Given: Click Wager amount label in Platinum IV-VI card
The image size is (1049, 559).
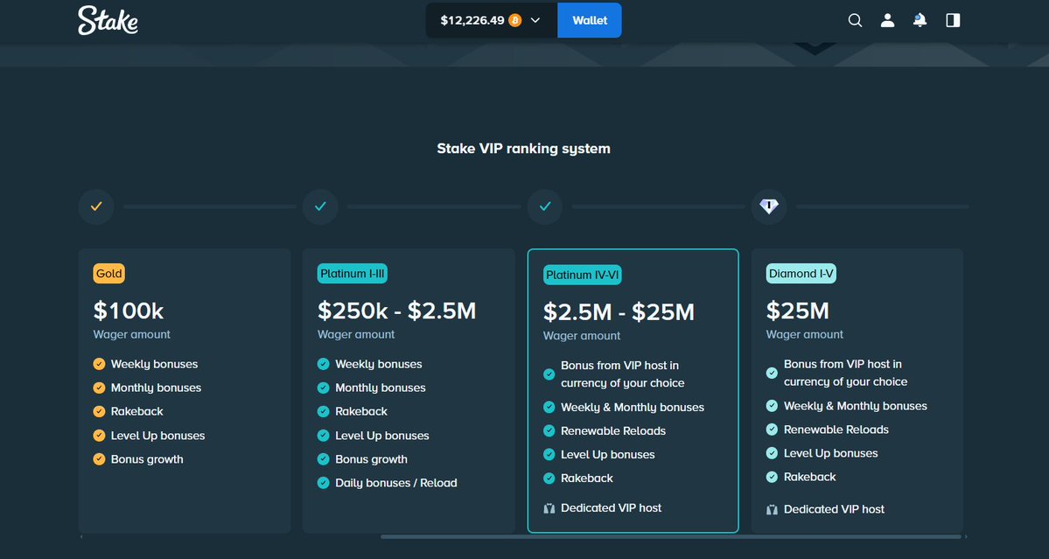Looking at the screenshot, I should tap(582, 336).
